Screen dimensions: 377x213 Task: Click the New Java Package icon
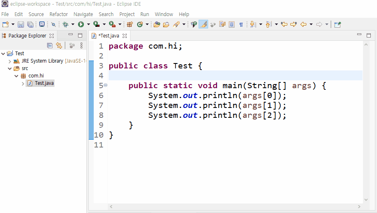point(130,24)
